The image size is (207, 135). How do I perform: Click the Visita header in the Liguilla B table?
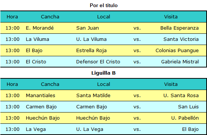coord(171,84)
